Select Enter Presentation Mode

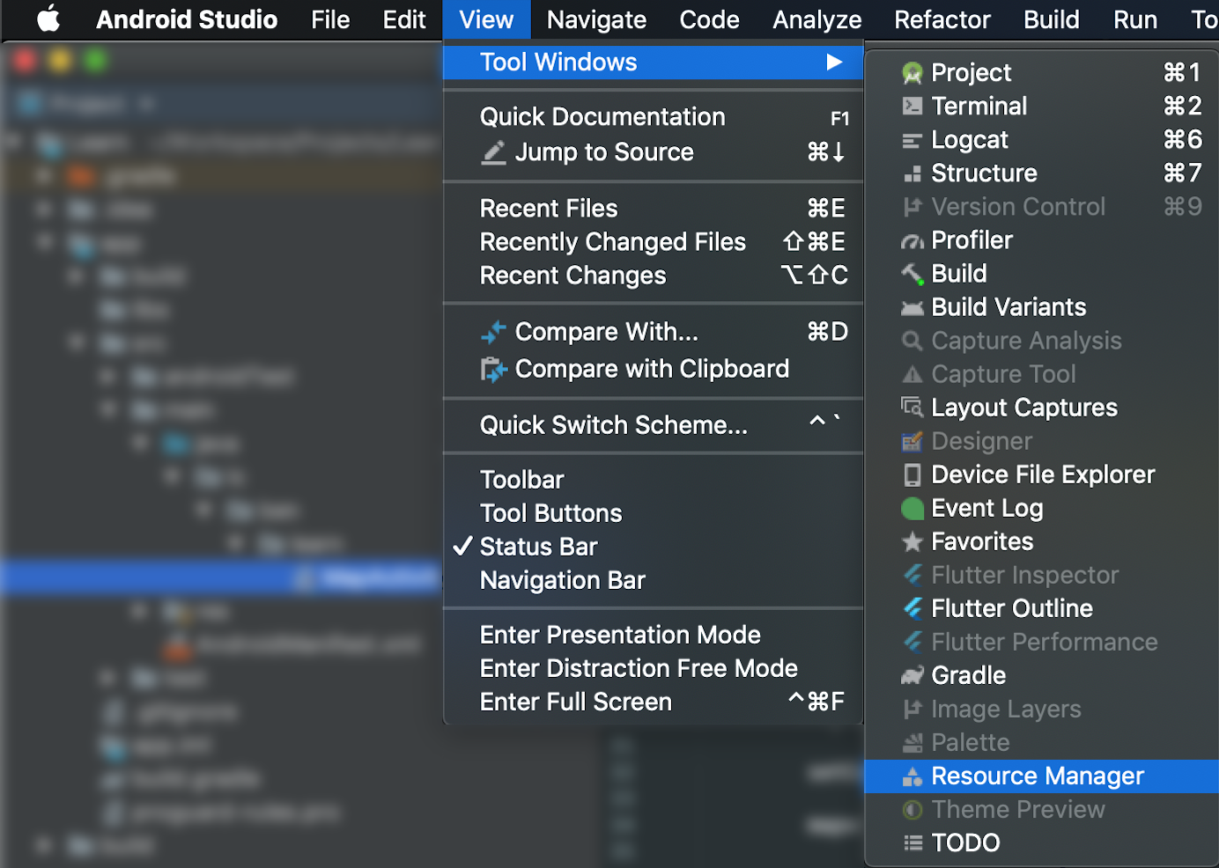[653, 635]
